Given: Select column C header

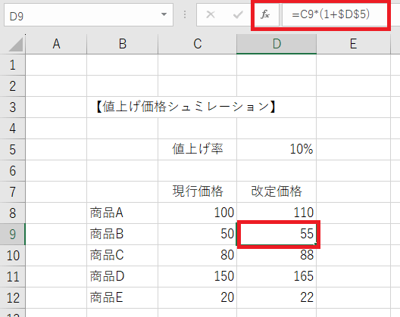Looking at the screenshot, I should coord(198,44).
